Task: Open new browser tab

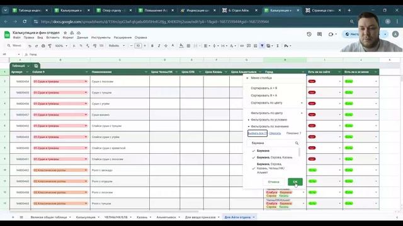Action: click(x=349, y=10)
